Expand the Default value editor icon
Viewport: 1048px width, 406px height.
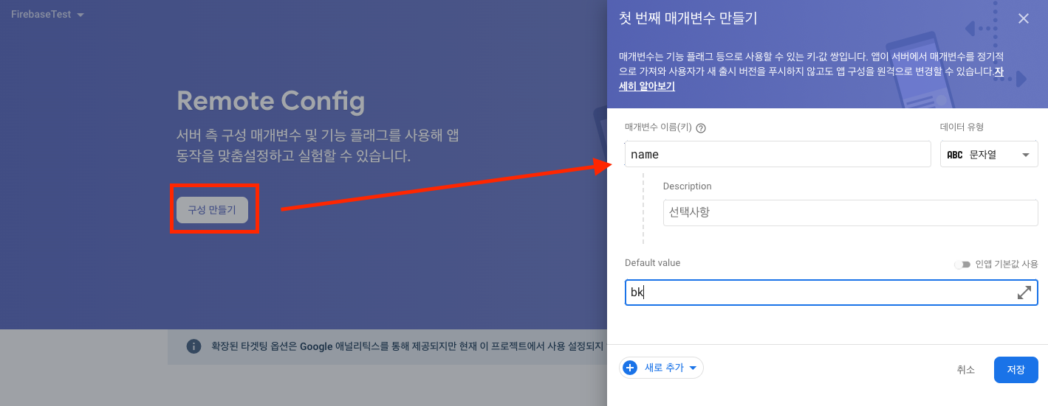[1024, 293]
